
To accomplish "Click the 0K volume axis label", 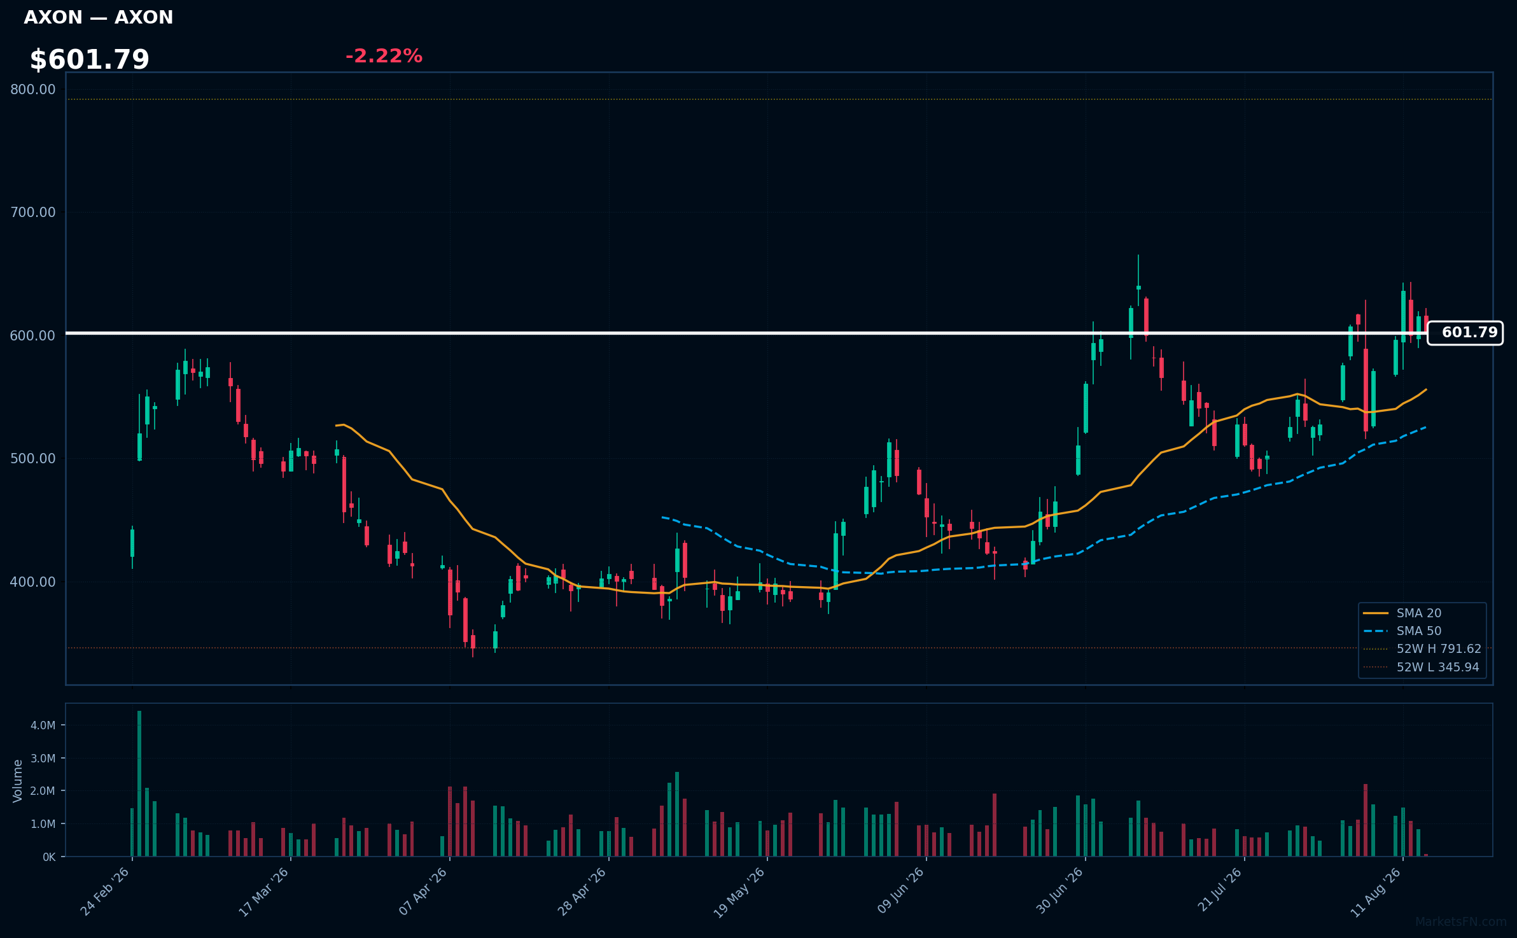I will (49, 857).
